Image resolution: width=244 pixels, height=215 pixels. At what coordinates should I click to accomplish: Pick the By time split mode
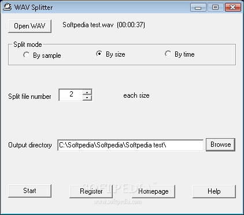180,54
